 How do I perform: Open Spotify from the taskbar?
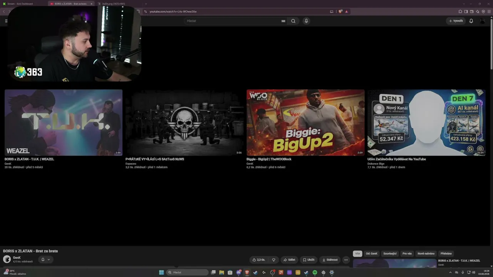click(x=315, y=272)
